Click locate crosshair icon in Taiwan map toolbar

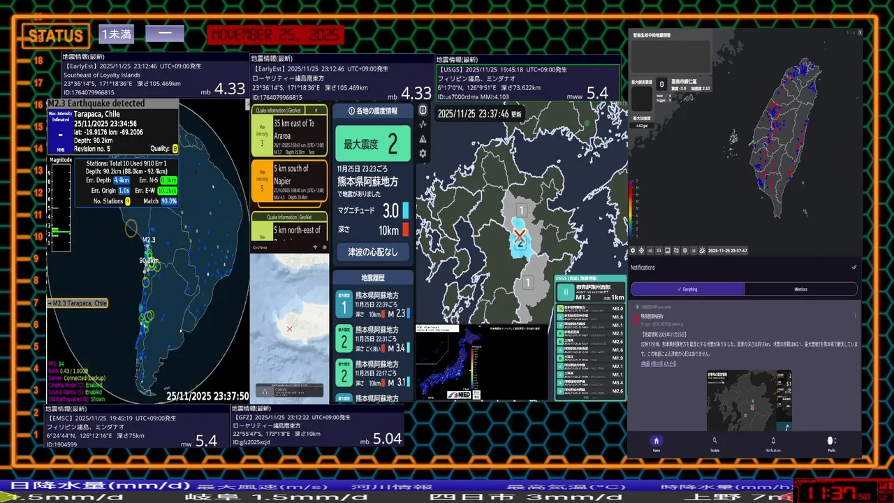click(x=641, y=250)
